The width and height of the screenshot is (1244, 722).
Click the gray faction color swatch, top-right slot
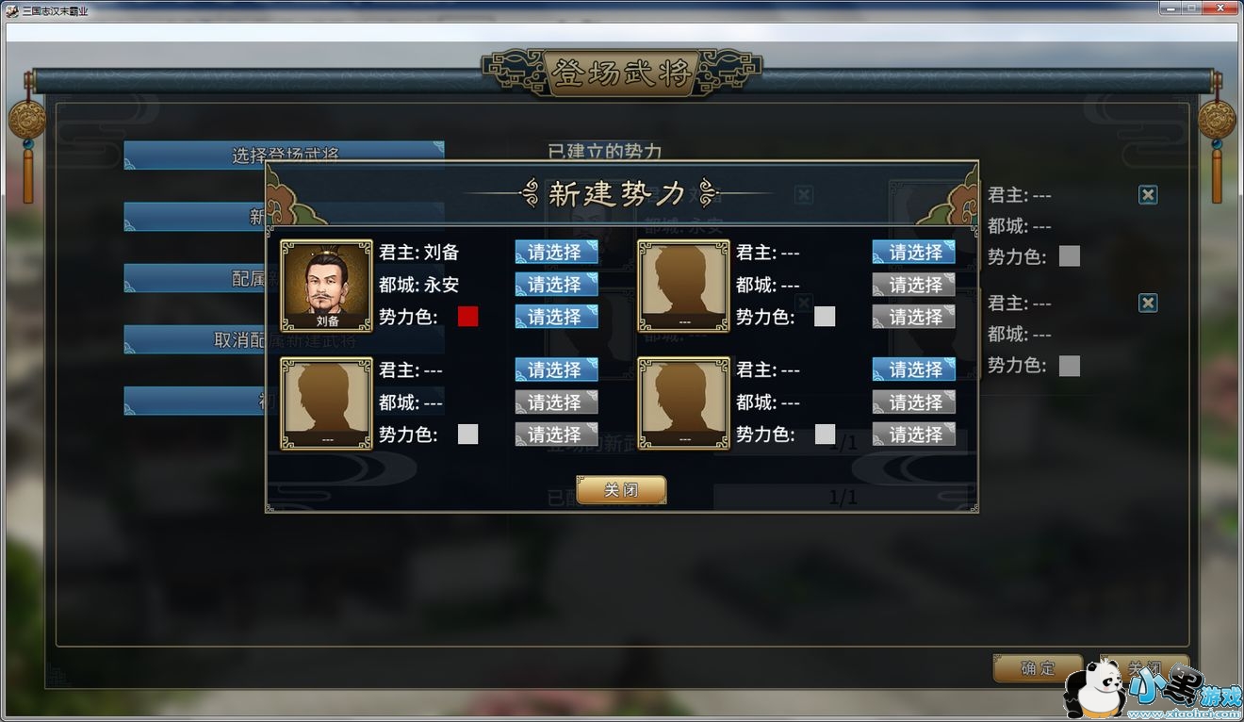[825, 317]
